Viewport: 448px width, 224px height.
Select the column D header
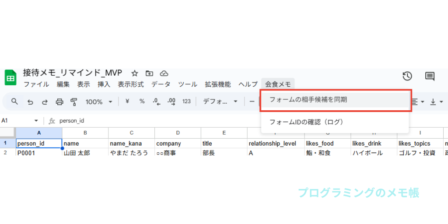pos(178,133)
